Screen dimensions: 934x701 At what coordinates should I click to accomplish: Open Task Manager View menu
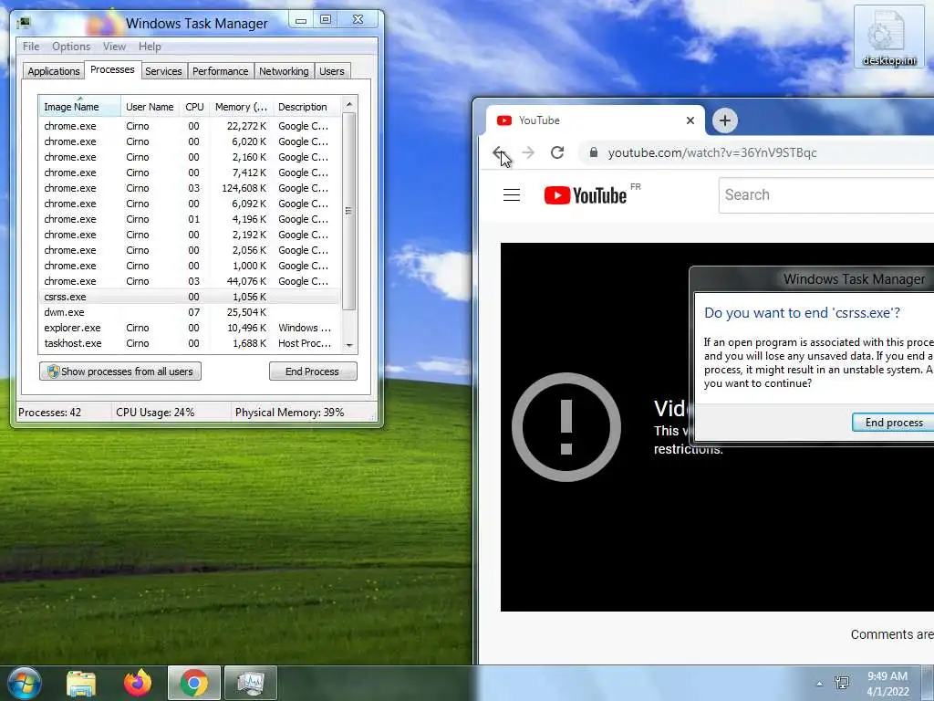coord(114,46)
